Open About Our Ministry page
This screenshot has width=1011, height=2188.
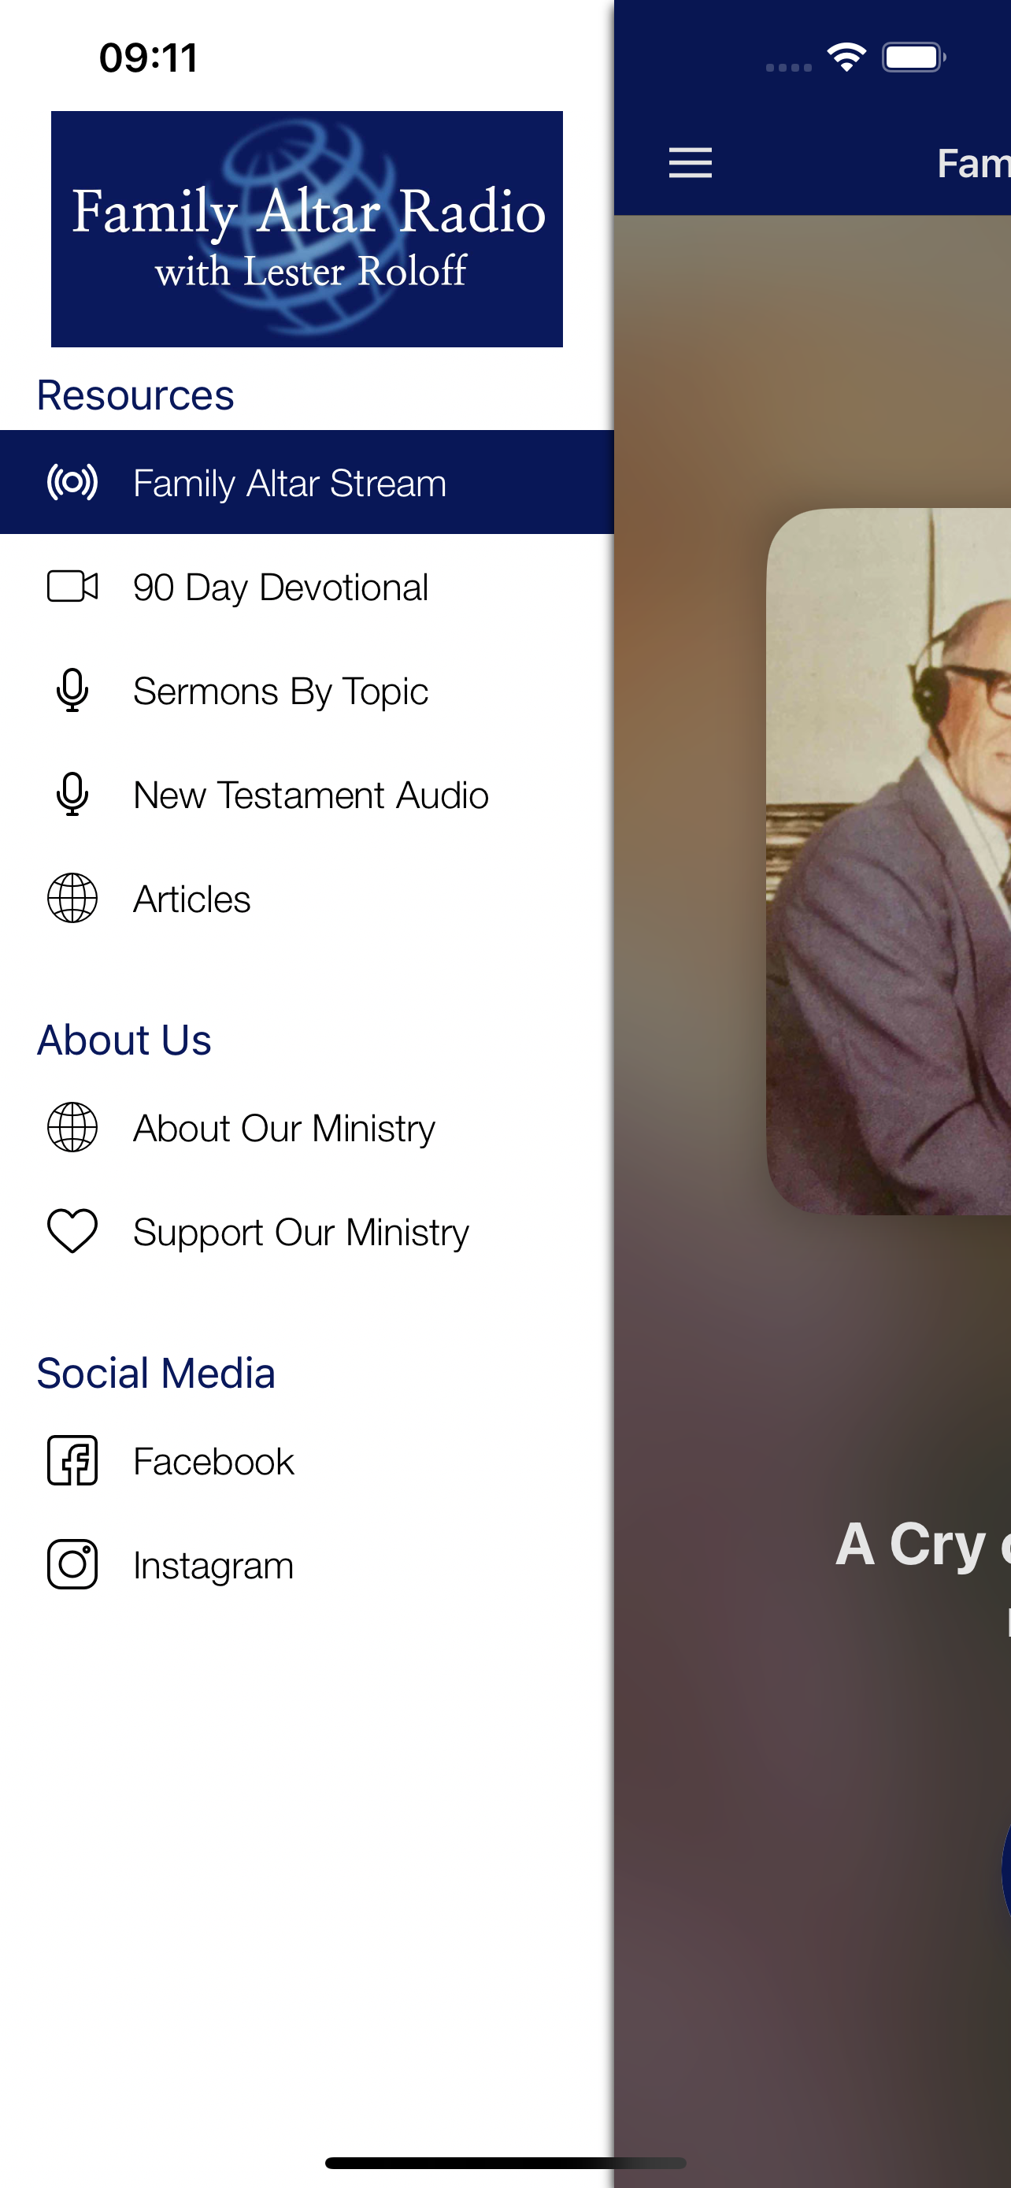coord(306,1127)
